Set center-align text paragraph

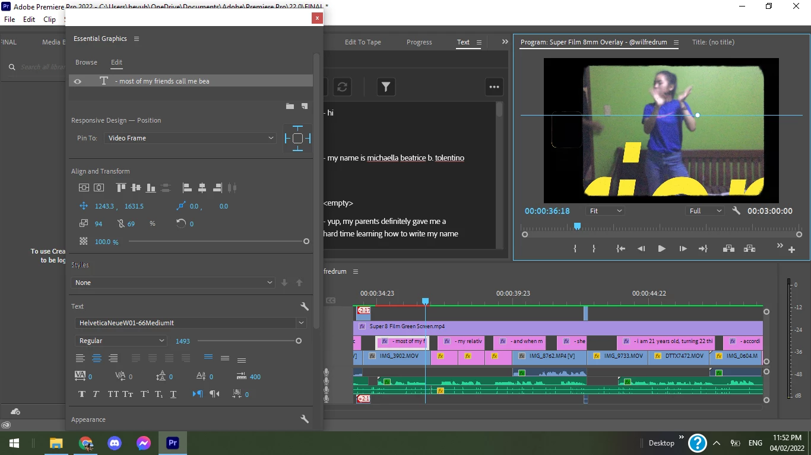pos(97,358)
